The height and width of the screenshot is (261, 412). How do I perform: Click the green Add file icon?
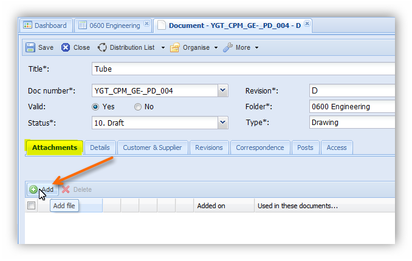(x=33, y=189)
